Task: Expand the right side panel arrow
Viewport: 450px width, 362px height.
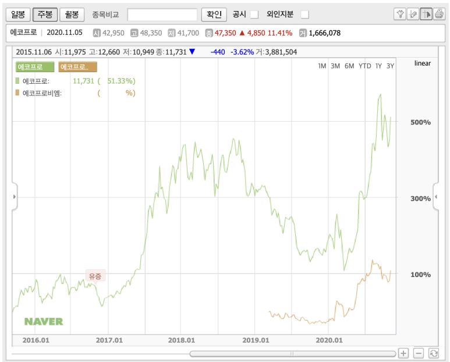Action: [x=435, y=197]
